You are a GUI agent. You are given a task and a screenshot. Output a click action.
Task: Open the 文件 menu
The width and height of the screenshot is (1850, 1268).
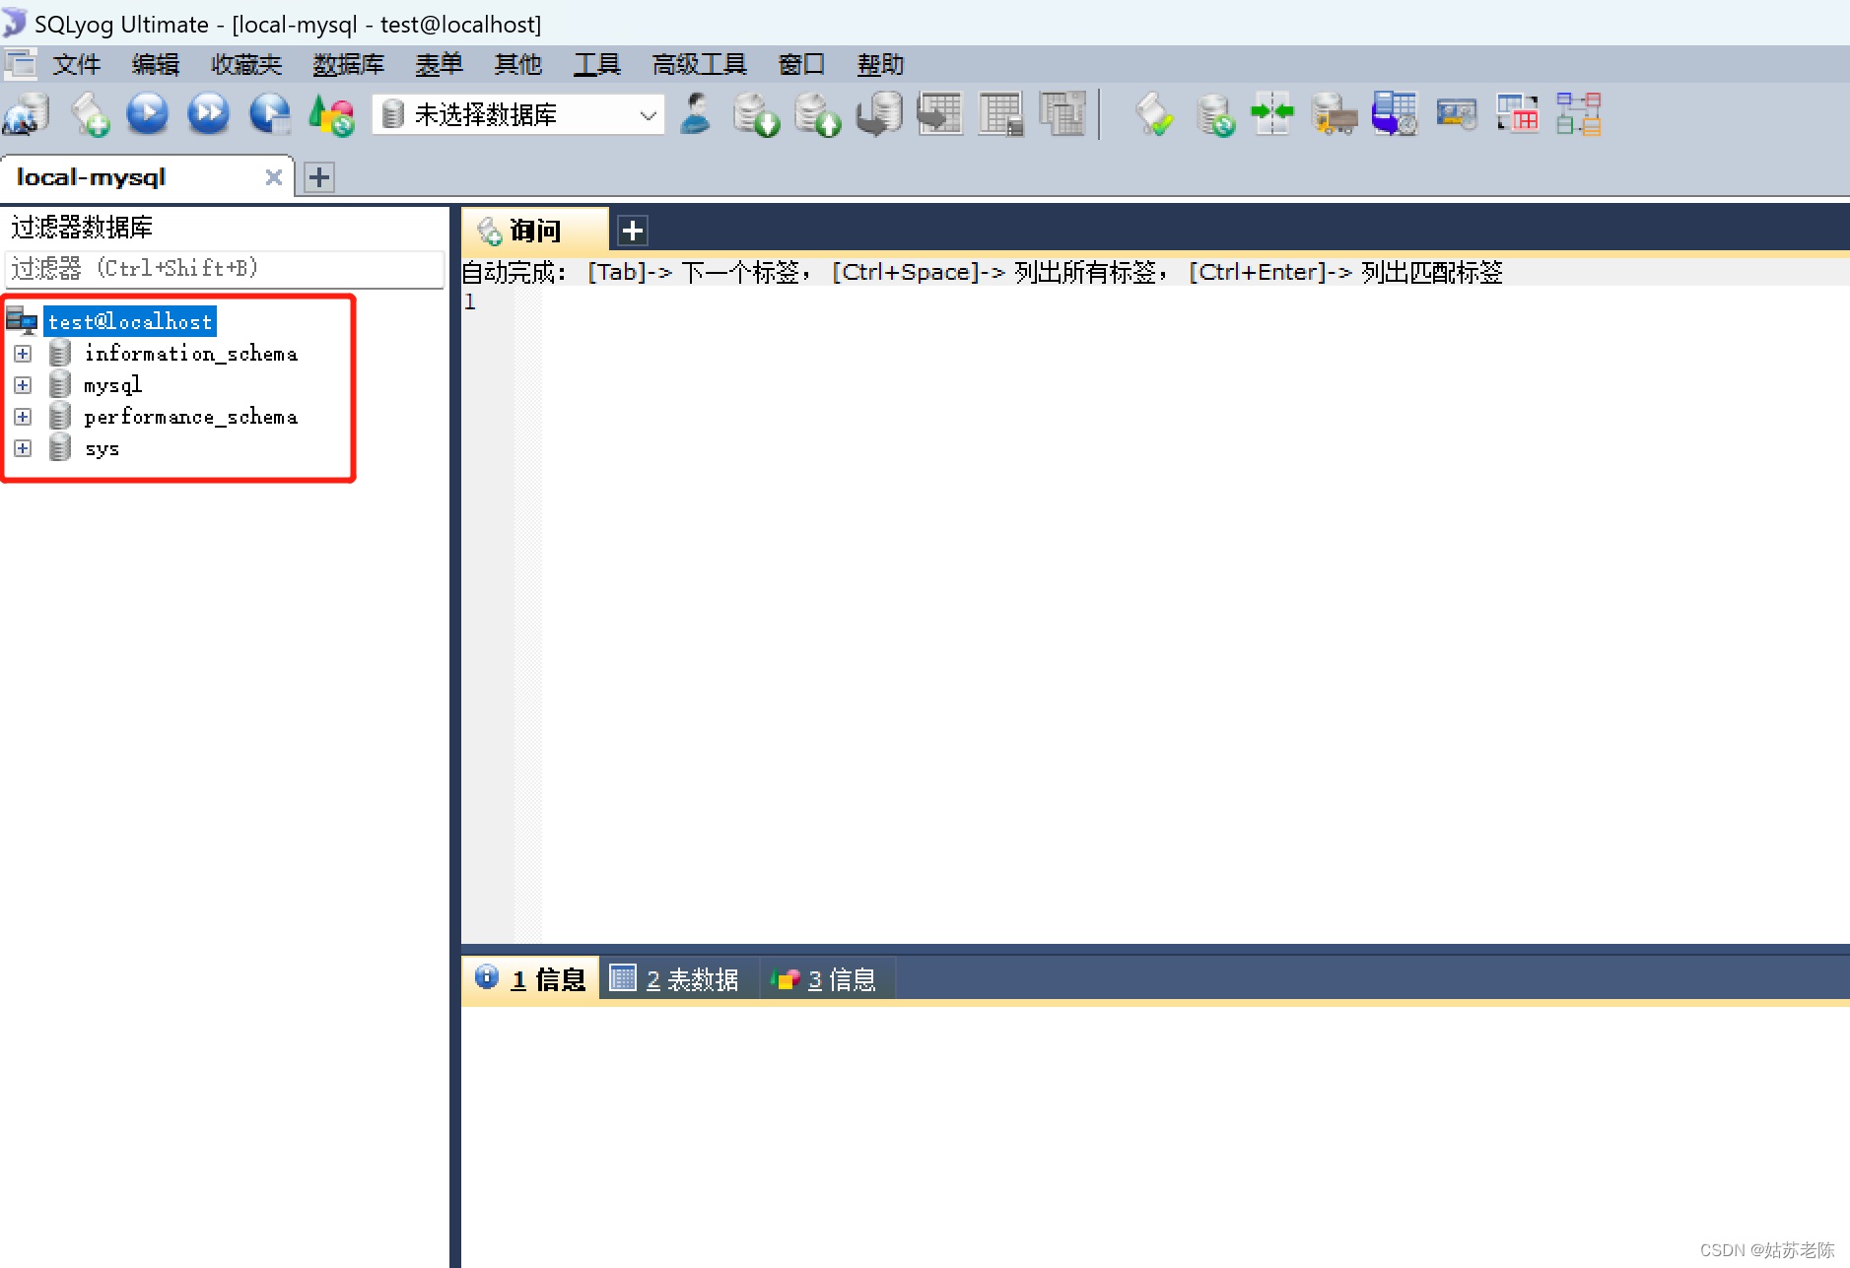pyautogui.click(x=76, y=65)
